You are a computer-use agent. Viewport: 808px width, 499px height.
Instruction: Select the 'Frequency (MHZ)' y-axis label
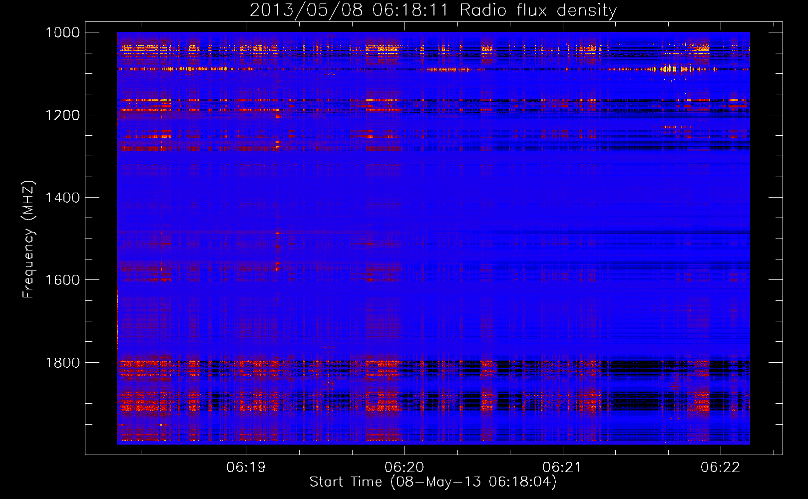pyautogui.click(x=28, y=240)
